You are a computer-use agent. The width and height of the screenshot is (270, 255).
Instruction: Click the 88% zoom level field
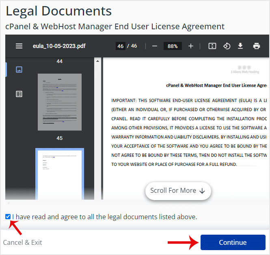coord(173,46)
